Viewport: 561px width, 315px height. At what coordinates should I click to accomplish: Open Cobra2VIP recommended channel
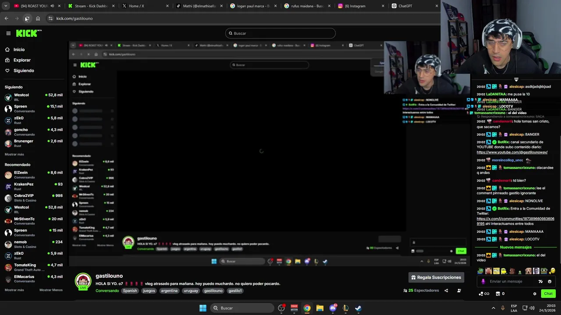tap(33, 198)
